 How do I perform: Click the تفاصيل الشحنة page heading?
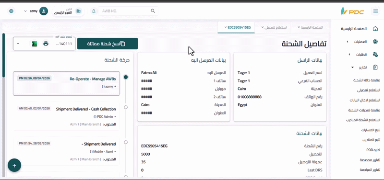(304, 44)
